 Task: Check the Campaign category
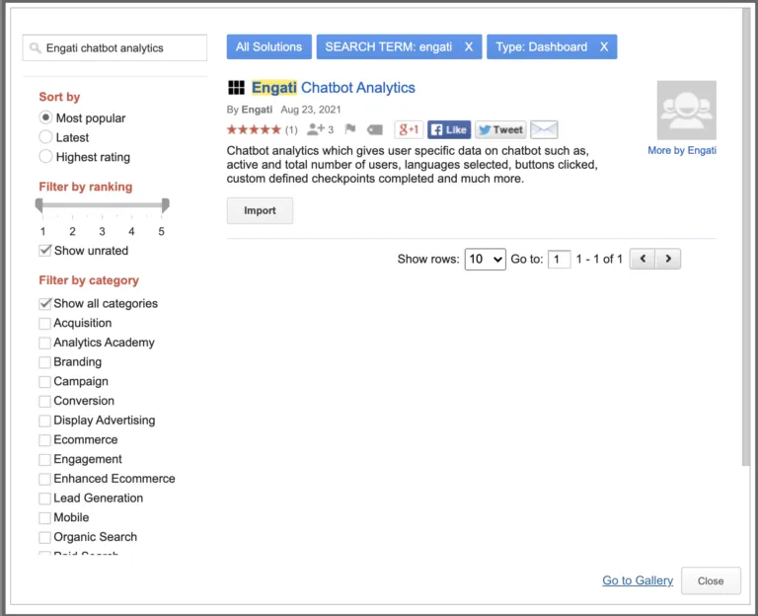pos(44,381)
